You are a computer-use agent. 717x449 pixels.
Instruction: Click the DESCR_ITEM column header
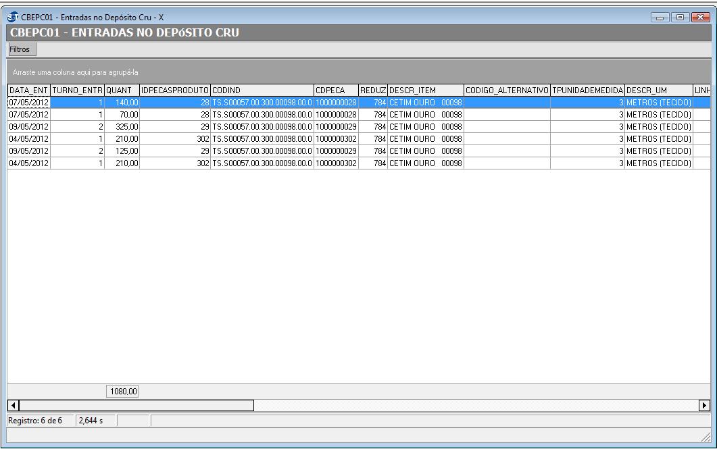424,90
